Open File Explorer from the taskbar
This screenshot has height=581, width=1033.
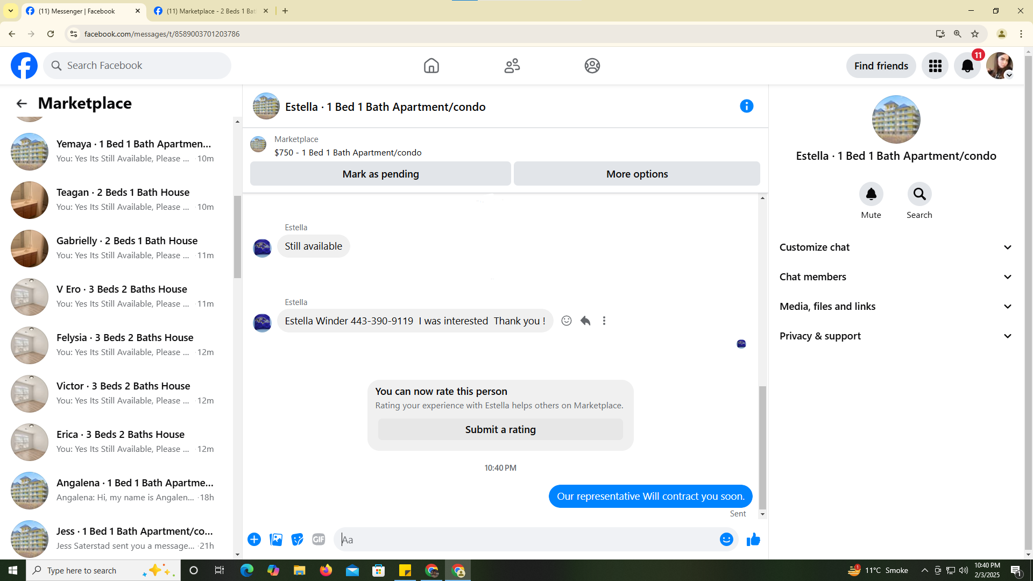[300, 570]
